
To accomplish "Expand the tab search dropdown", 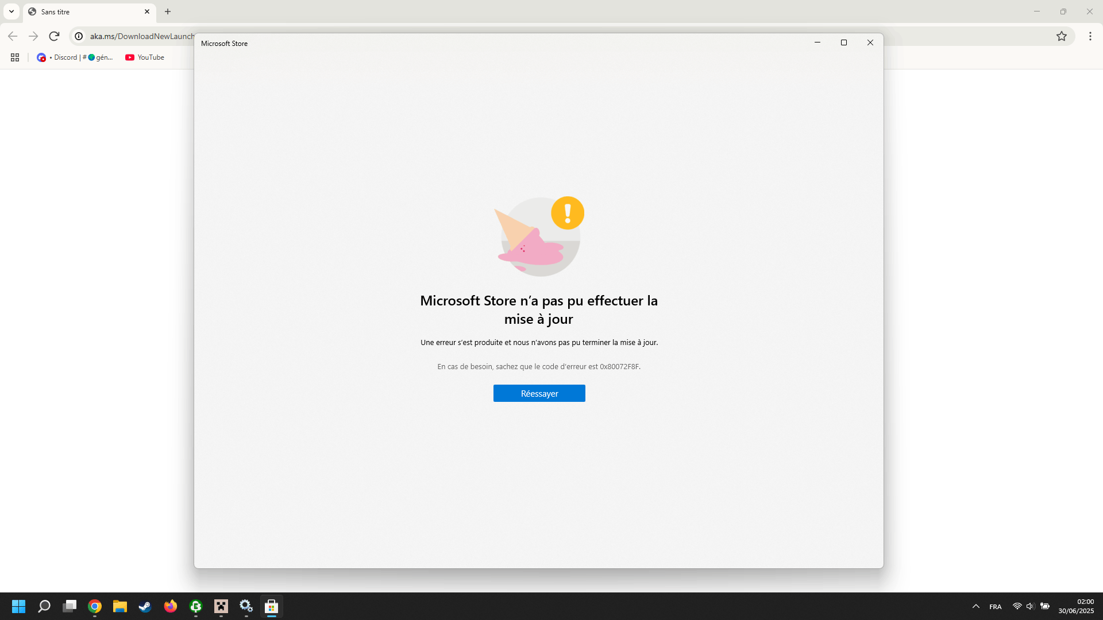I will [11, 11].
